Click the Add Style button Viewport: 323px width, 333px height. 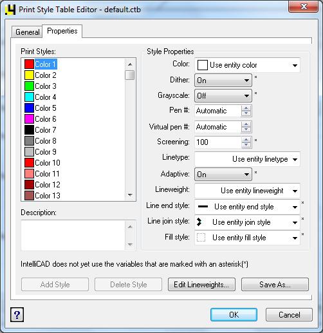[55, 285]
